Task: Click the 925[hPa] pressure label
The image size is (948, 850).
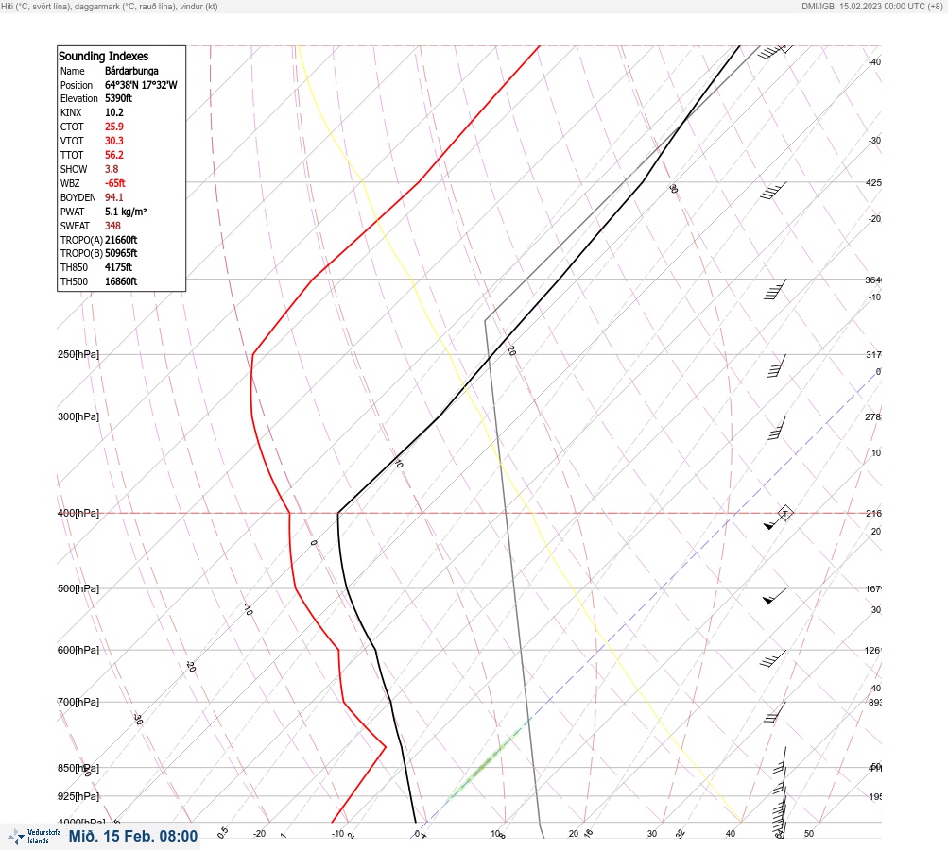Action: click(78, 796)
